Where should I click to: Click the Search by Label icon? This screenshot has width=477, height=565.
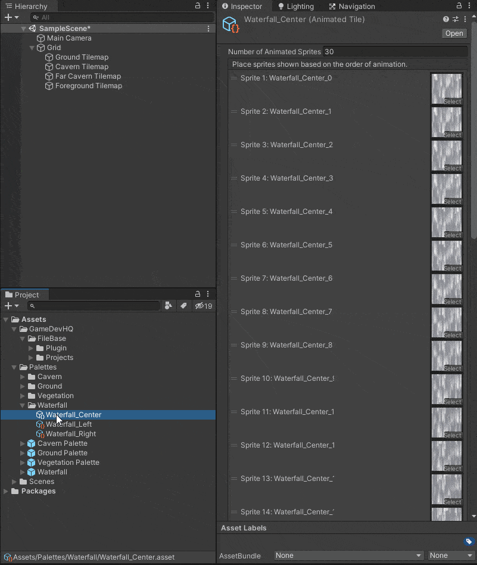coord(183,306)
